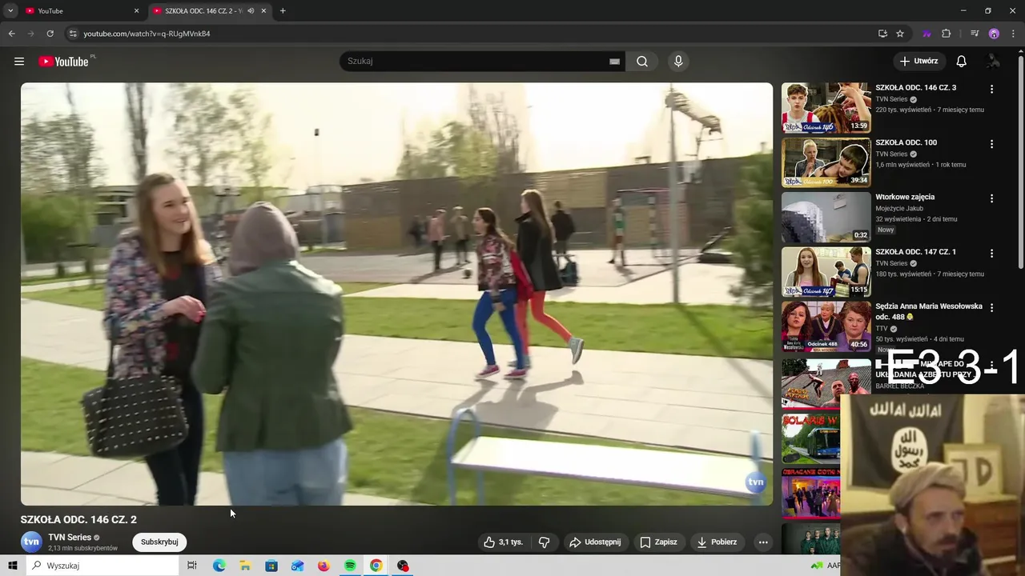The height and width of the screenshot is (576, 1025).
Task: Click the address bar URL
Action: point(147,34)
